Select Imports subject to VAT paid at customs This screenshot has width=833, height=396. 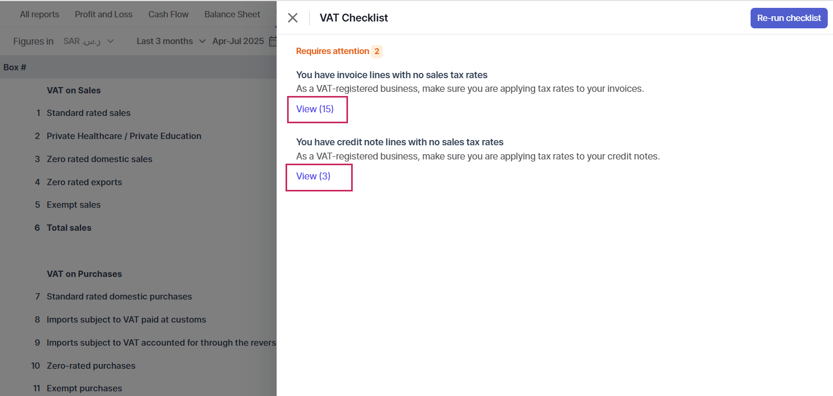click(x=139, y=319)
